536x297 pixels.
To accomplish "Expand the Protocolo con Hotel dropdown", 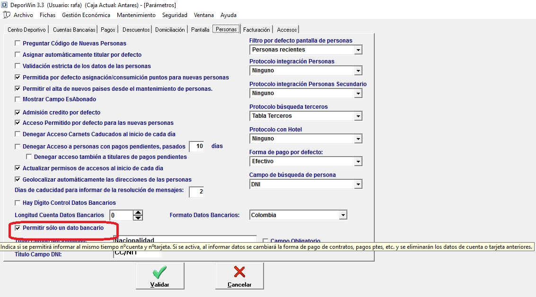I will pos(358,139).
